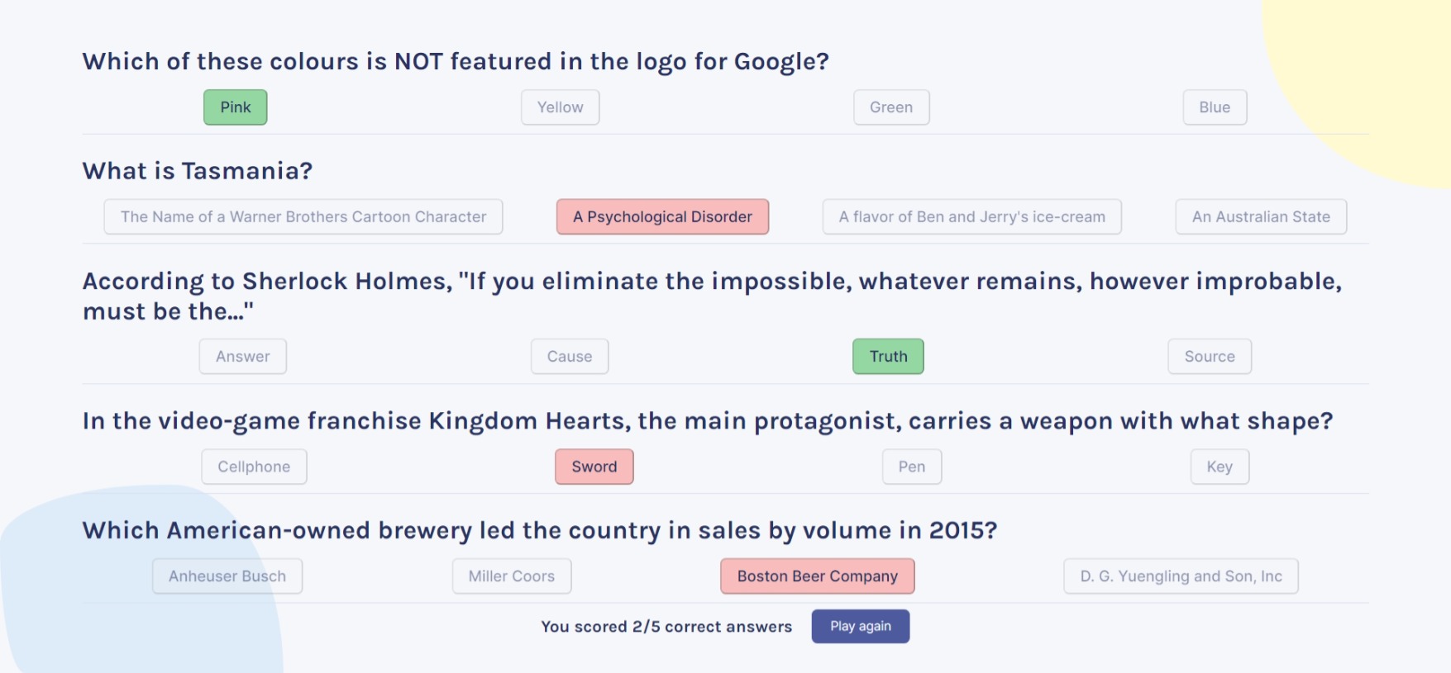1451x673 pixels.
Task: Choose Yellow for the Google logo question
Action: pos(560,107)
